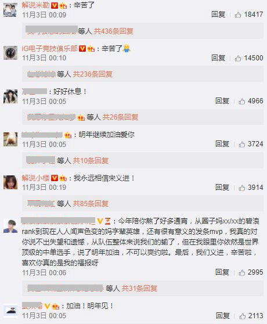Open iG电子竞技俱乐部 profile link
The height and width of the screenshot is (324, 267).
49,49
